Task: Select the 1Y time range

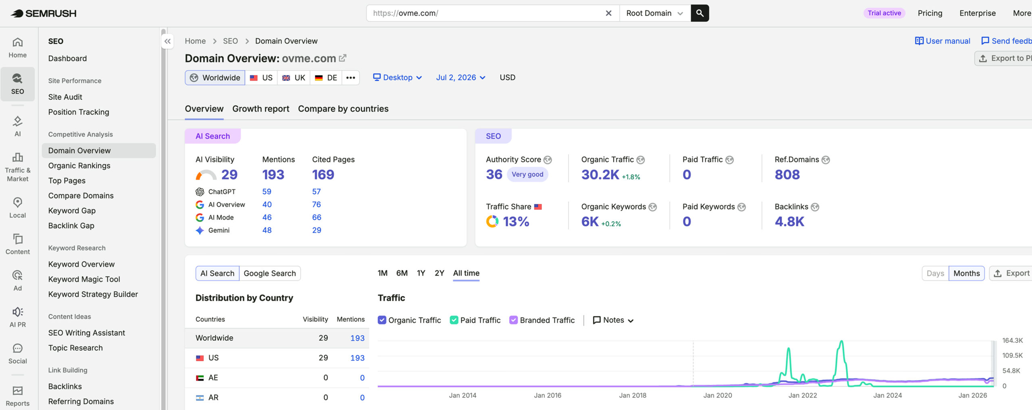Action: tap(421, 273)
